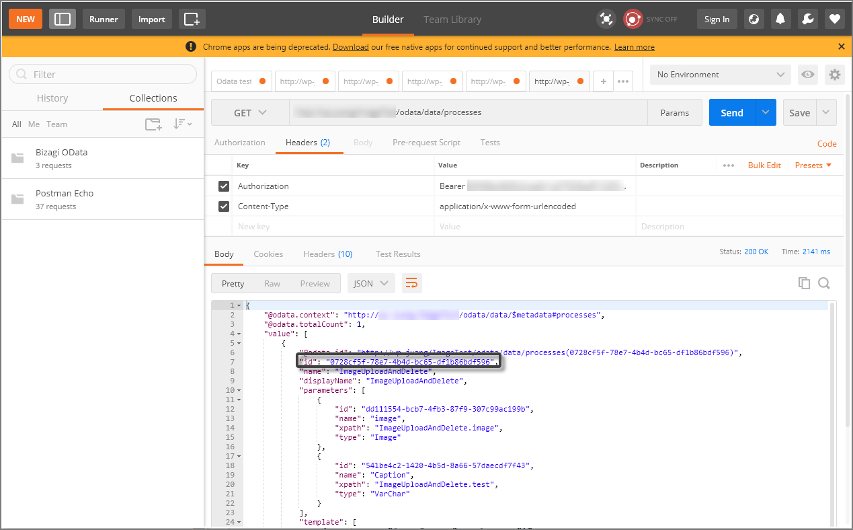The height and width of the screenshot is (530, 853).
Task: Open the Test Results tab
Action: (x=398, y=254)
